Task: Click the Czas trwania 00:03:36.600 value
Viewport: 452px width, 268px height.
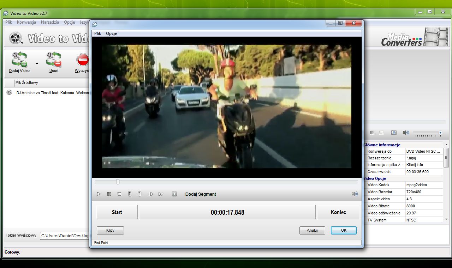Action: [424, 172]
